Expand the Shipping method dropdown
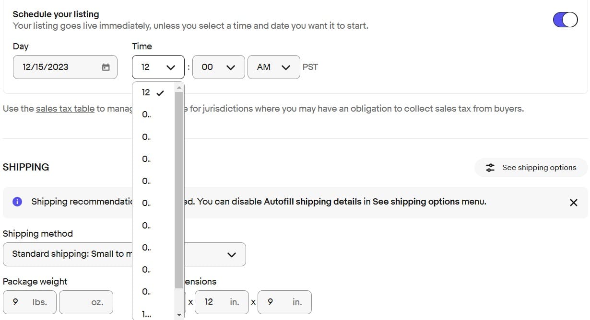This screenshot has width=590, height=320. 124,254
